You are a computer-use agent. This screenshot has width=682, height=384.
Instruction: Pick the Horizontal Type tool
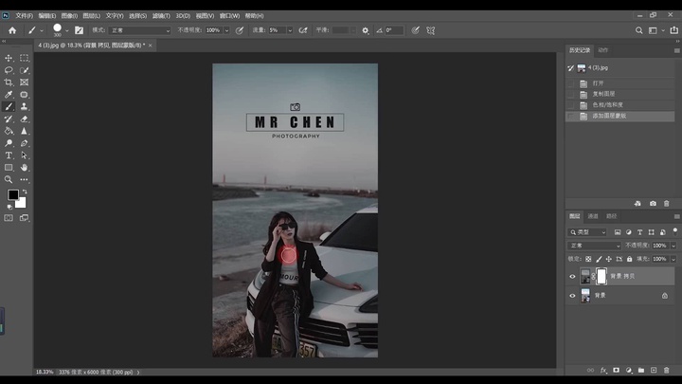point(9,155)
